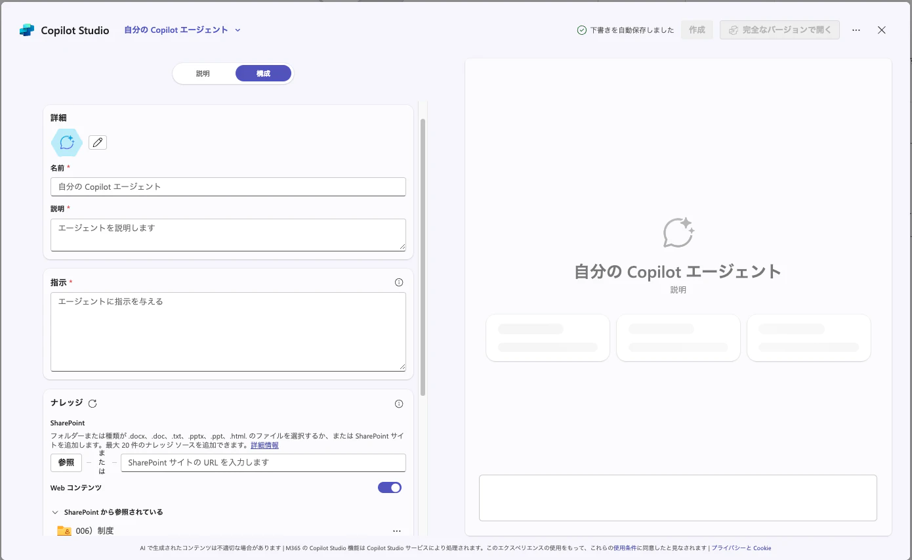Click the 参照 button for SharePoint
Viewport: 912px width, 560px height.
pos(66,463)
